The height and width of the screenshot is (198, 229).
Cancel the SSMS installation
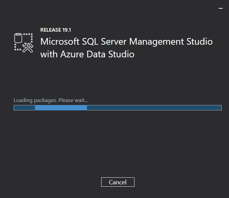118,182
